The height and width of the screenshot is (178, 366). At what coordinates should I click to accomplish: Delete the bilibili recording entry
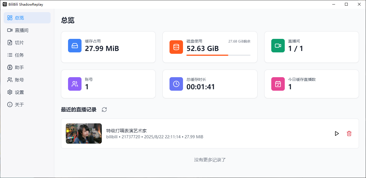click(x=349, y=133)
